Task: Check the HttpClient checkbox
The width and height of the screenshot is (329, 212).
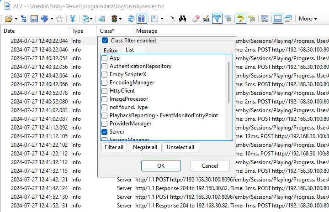Action: click(104, 91)
